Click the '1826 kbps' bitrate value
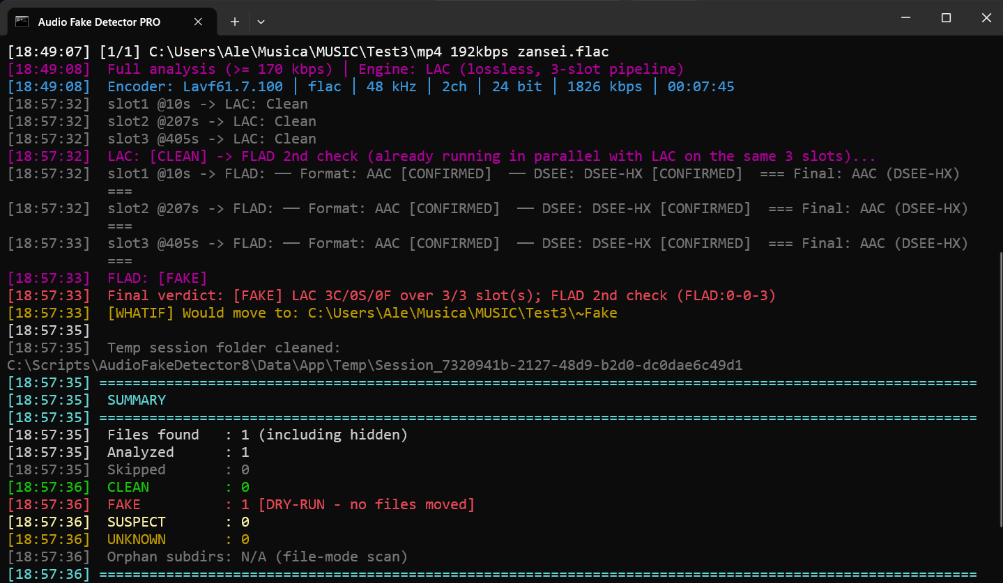Screen dimensions: 1003x583 tap(604, 86)
